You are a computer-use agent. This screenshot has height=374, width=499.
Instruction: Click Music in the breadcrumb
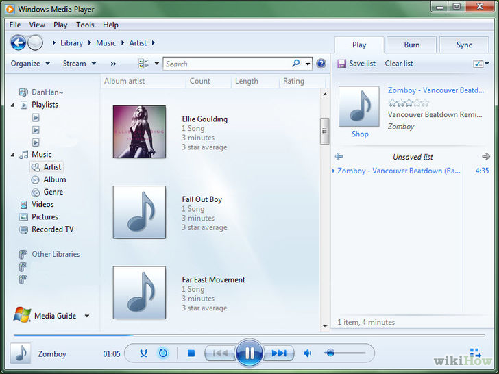[x=106, y=43]
